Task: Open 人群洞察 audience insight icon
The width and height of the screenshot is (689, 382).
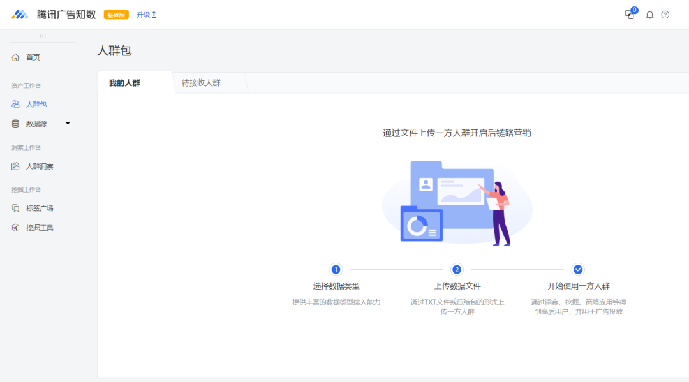Action: (x=15, y=166)
